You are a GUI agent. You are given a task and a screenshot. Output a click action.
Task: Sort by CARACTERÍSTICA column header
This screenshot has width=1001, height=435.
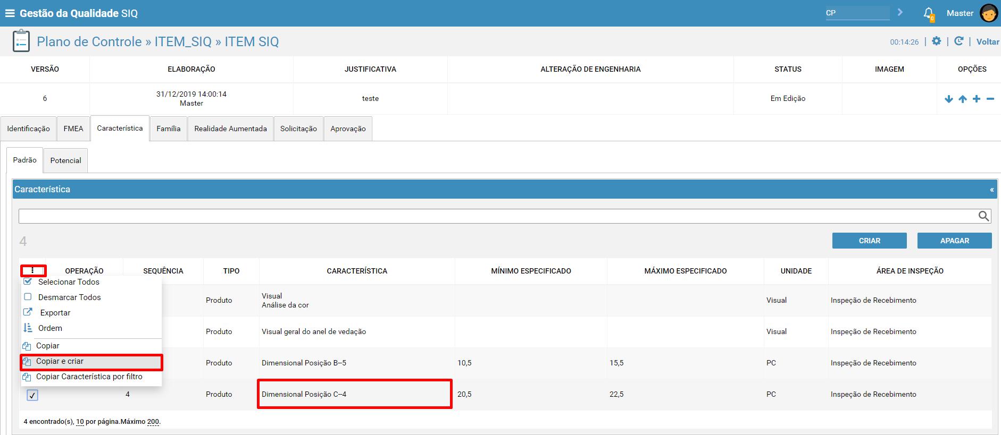click(x=357, y=271)
